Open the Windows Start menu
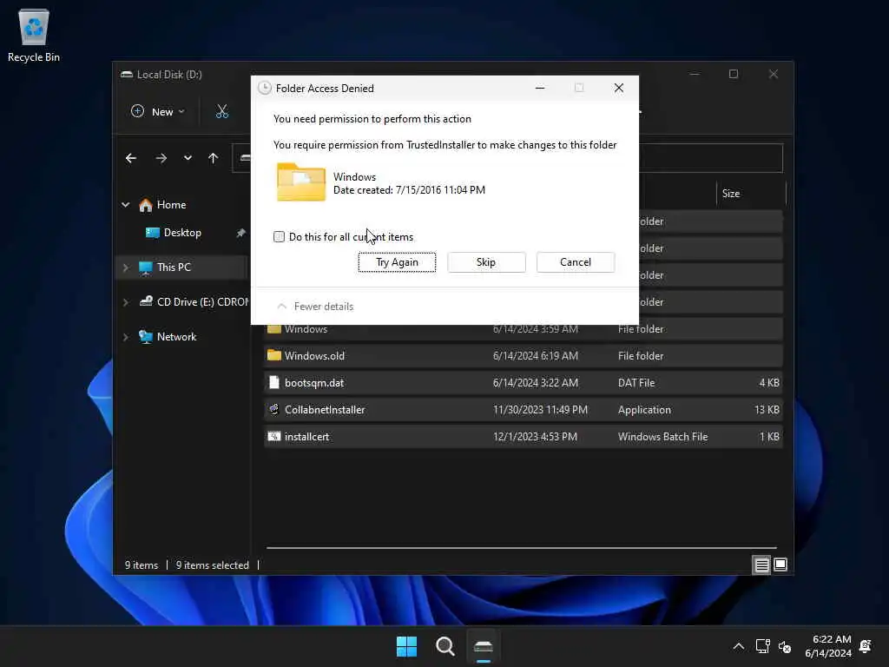889x667 pixels. pyautogui.click(x=406, y=646)
